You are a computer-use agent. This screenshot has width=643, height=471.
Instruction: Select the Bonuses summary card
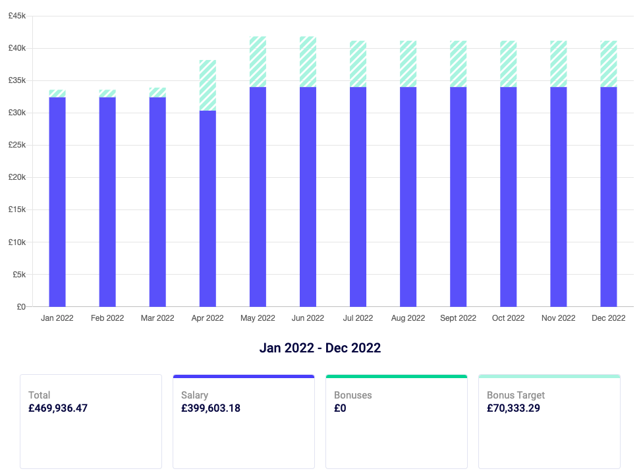[x=396, y=422]
